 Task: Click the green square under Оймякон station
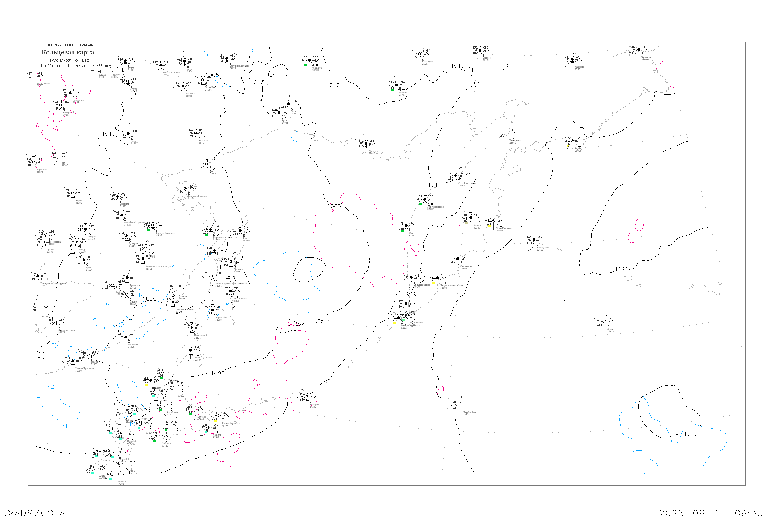point(305,65)
